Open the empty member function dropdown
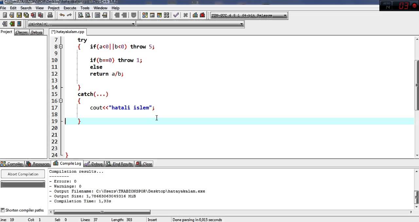The height and width of the screenshot is (222, 419). click(x=190, y=24)
